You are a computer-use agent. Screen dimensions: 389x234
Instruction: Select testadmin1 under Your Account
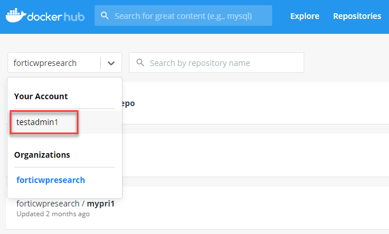pyautogui.click(x=38, y=122)
